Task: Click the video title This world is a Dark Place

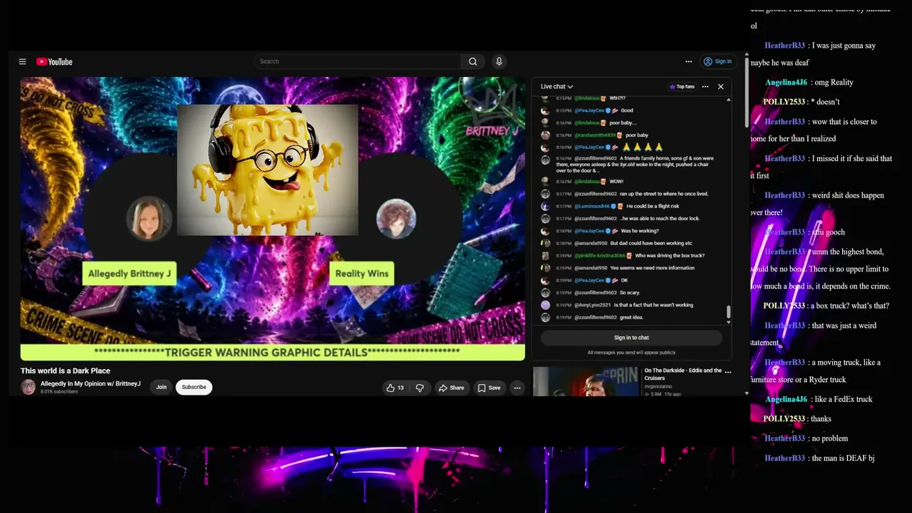Action: [66, 370]
